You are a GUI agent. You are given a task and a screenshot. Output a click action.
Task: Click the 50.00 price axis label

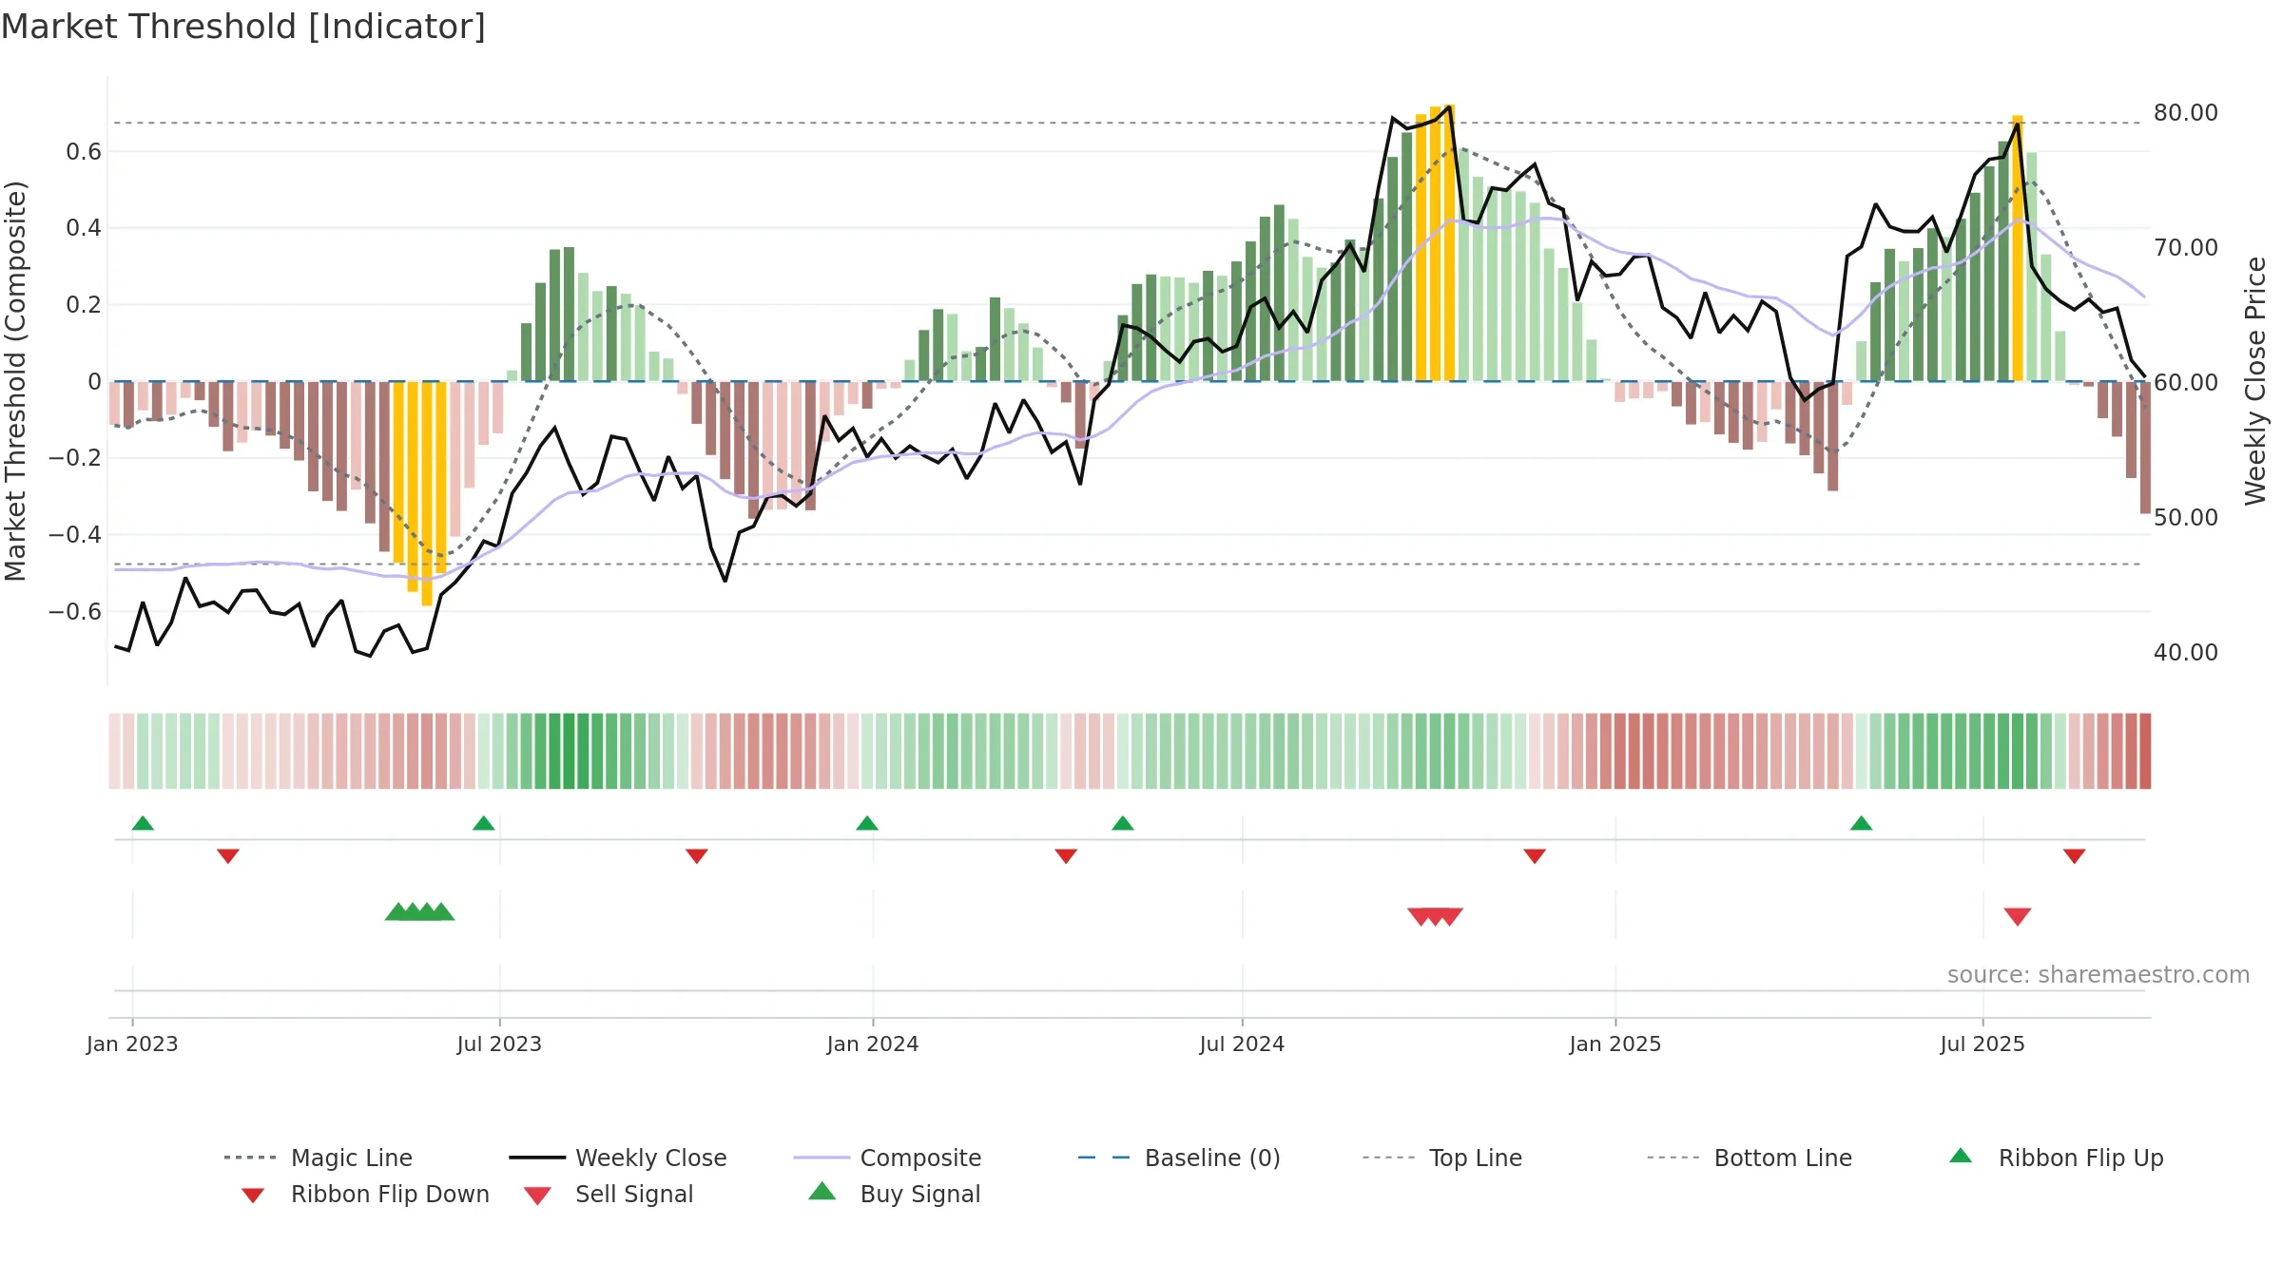pos(2186,517)
